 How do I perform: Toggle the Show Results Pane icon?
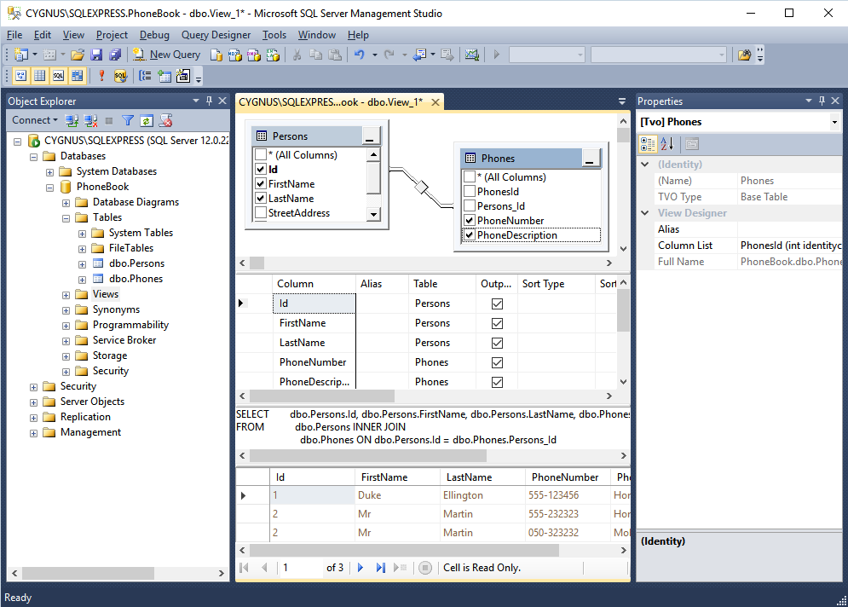(x=78, y=76)
